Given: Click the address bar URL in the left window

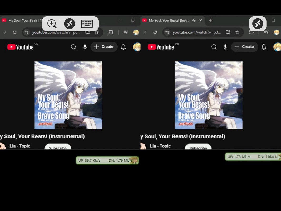Looking at the screenshot, I should pyautogui.click(x=56, y=32).
